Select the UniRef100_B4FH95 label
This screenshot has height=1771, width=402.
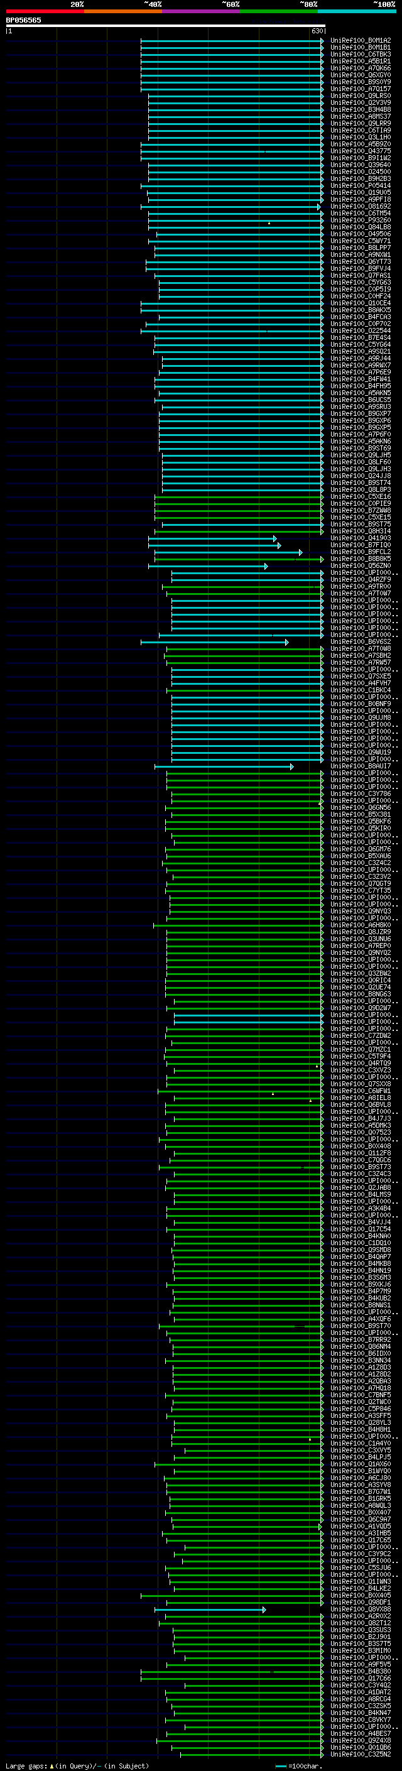click(361, 386)
